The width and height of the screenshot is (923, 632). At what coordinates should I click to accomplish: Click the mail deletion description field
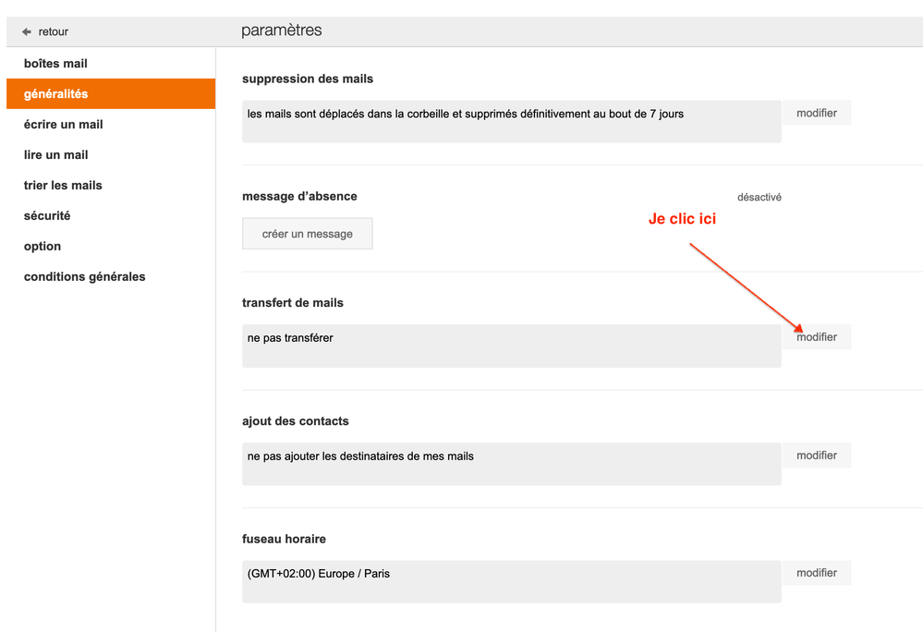[x=511, y=122]
